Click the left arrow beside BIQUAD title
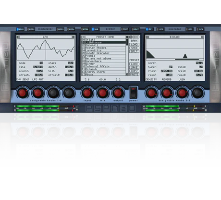This screenshot has height=200, width=221. click(147, 37)
